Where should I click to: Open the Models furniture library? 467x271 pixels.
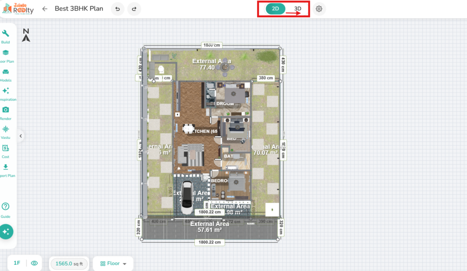6,72
